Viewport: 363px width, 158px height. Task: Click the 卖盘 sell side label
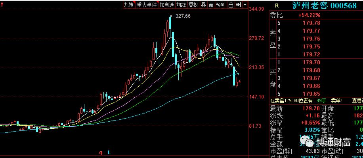point(273,39)
